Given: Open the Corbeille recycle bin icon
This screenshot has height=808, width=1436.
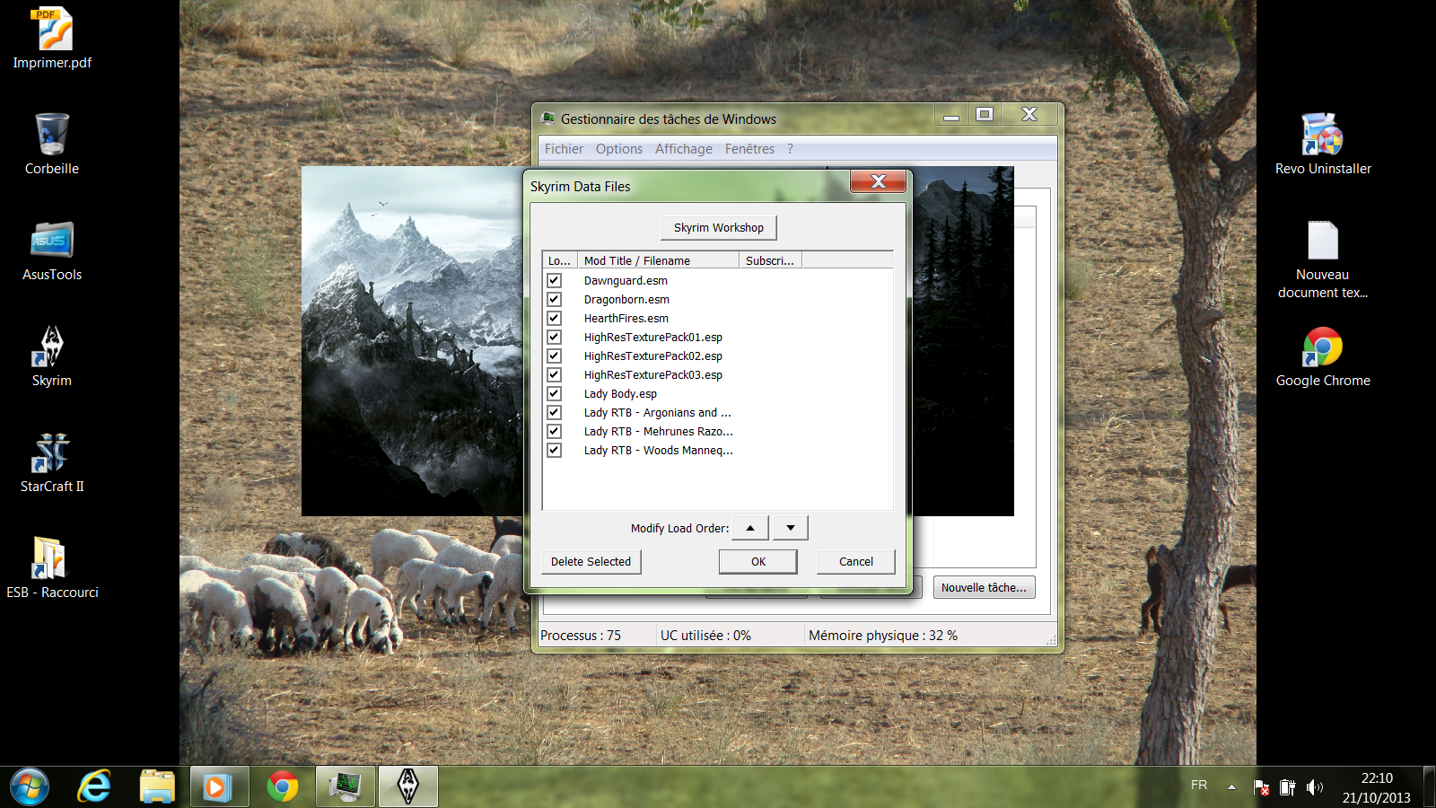Looking at the screenshot, I should (52, 144).
